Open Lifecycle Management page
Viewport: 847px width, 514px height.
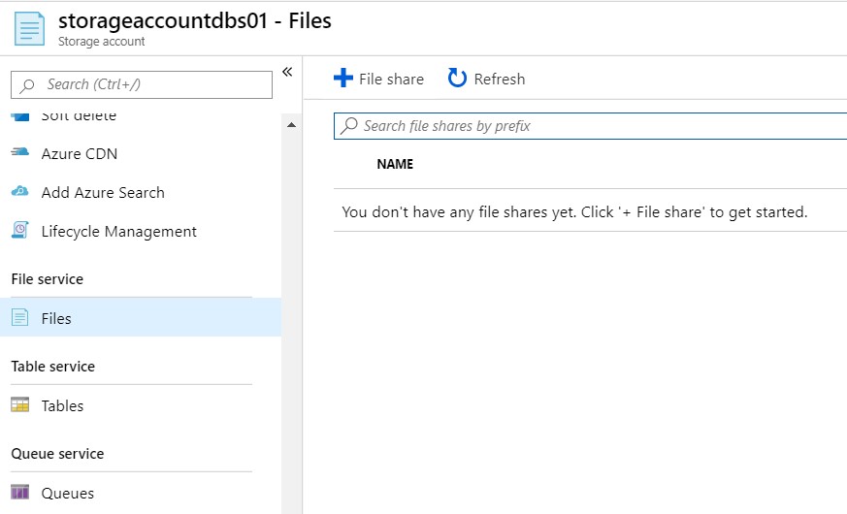coord(118,232)
